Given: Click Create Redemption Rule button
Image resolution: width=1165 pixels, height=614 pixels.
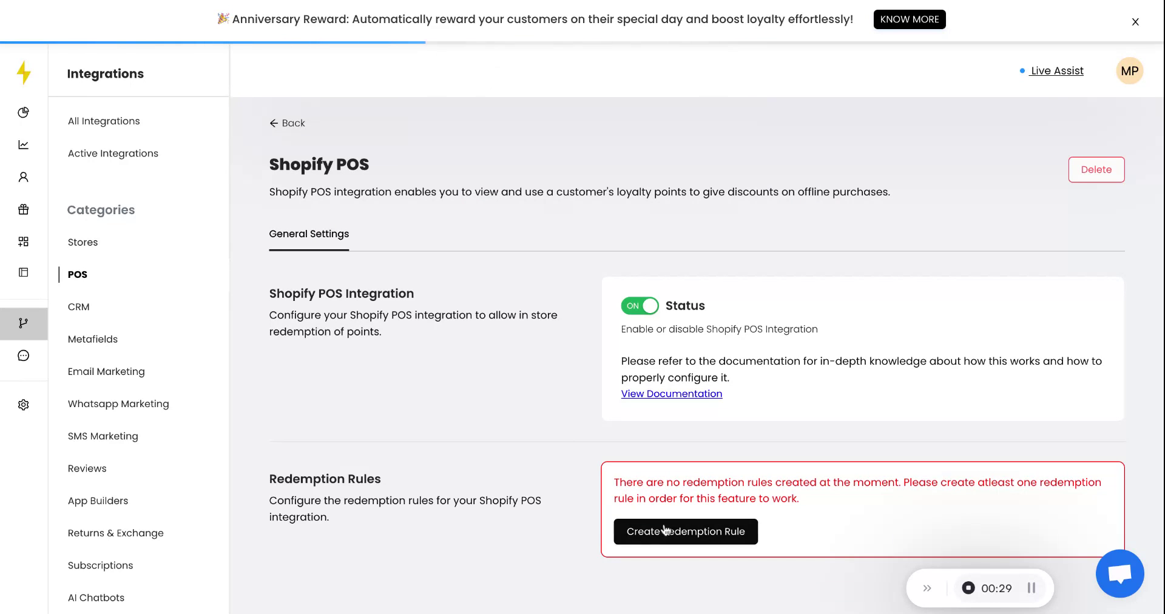Looking at the screenshot, I should [x=686, y=531].
